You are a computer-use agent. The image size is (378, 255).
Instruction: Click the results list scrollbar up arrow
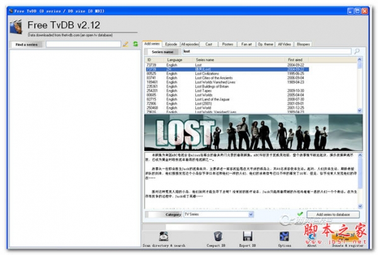[x=360, y=59]
